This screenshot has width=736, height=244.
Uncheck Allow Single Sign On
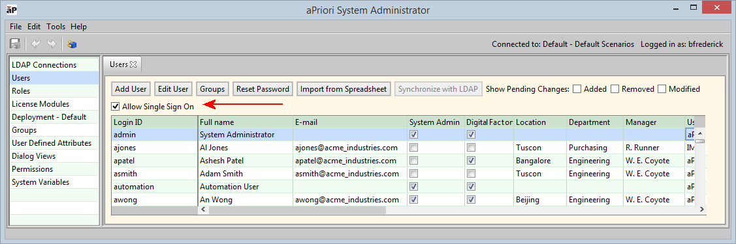(116, 107)
